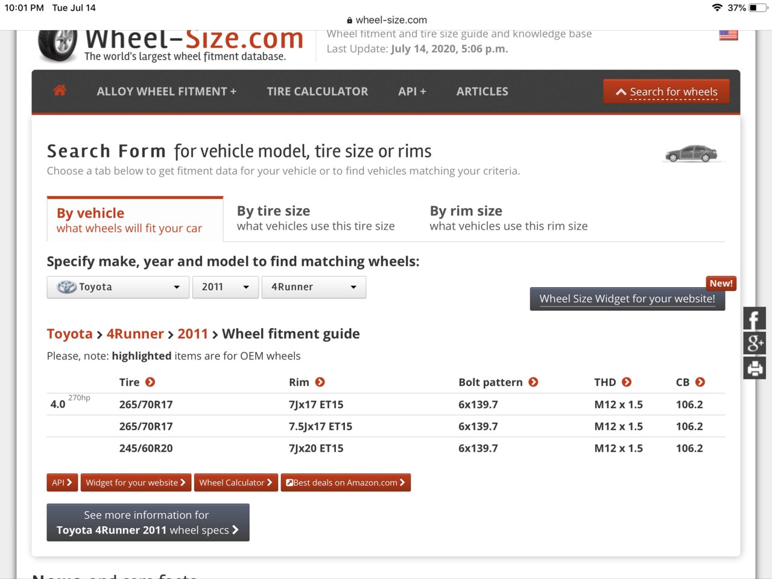Click Widget for your website button
Image resolution: width=772 pixels, height=579 pixels.
click(x=136, y=482)
